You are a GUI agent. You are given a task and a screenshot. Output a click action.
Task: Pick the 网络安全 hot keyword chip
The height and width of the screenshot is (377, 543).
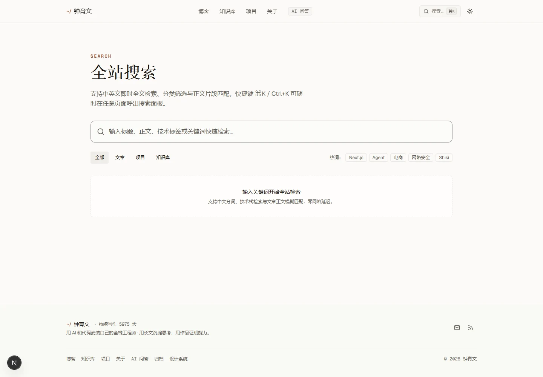tap(421, 158)
